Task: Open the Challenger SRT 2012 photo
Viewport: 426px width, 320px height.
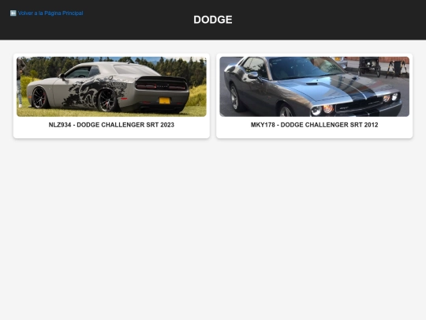Action: (x=314, y=87)
